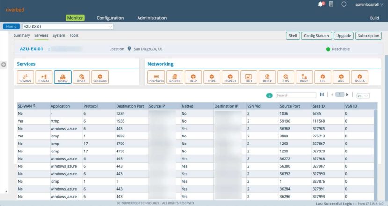Switch to the Administration tab
388x206 pixels.
coord(152,18)
